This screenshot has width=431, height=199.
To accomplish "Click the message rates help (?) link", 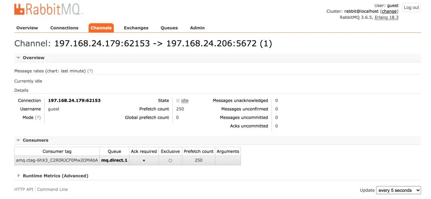I will (90, 71).
